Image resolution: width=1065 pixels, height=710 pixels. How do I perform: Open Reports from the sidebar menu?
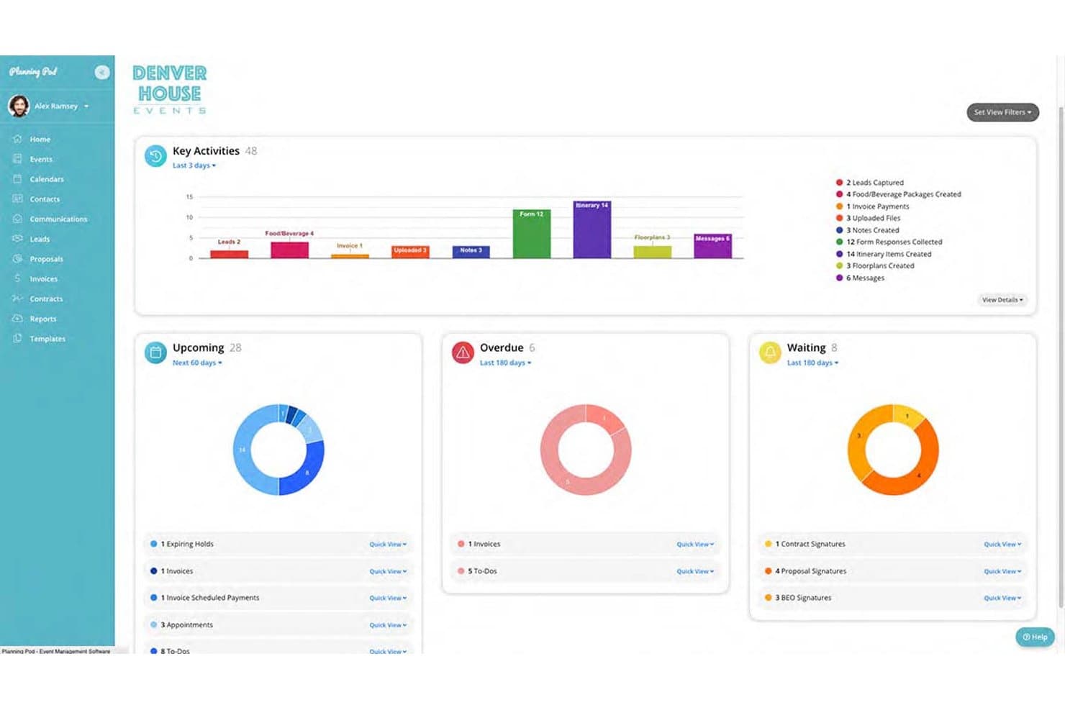43,319
